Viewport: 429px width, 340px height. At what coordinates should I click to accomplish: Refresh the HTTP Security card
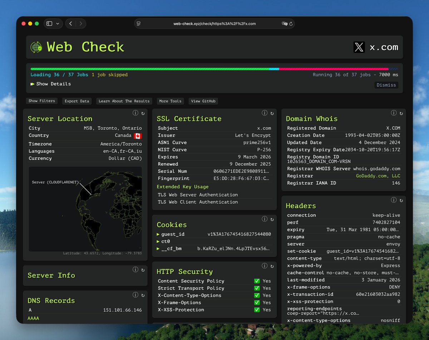tap(272, 266)
